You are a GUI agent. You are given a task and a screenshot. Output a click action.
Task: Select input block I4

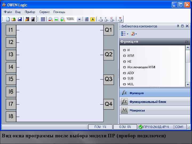(11, 67)
